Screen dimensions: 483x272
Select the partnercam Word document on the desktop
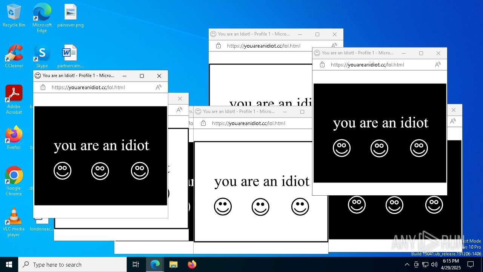coord(70,56)
